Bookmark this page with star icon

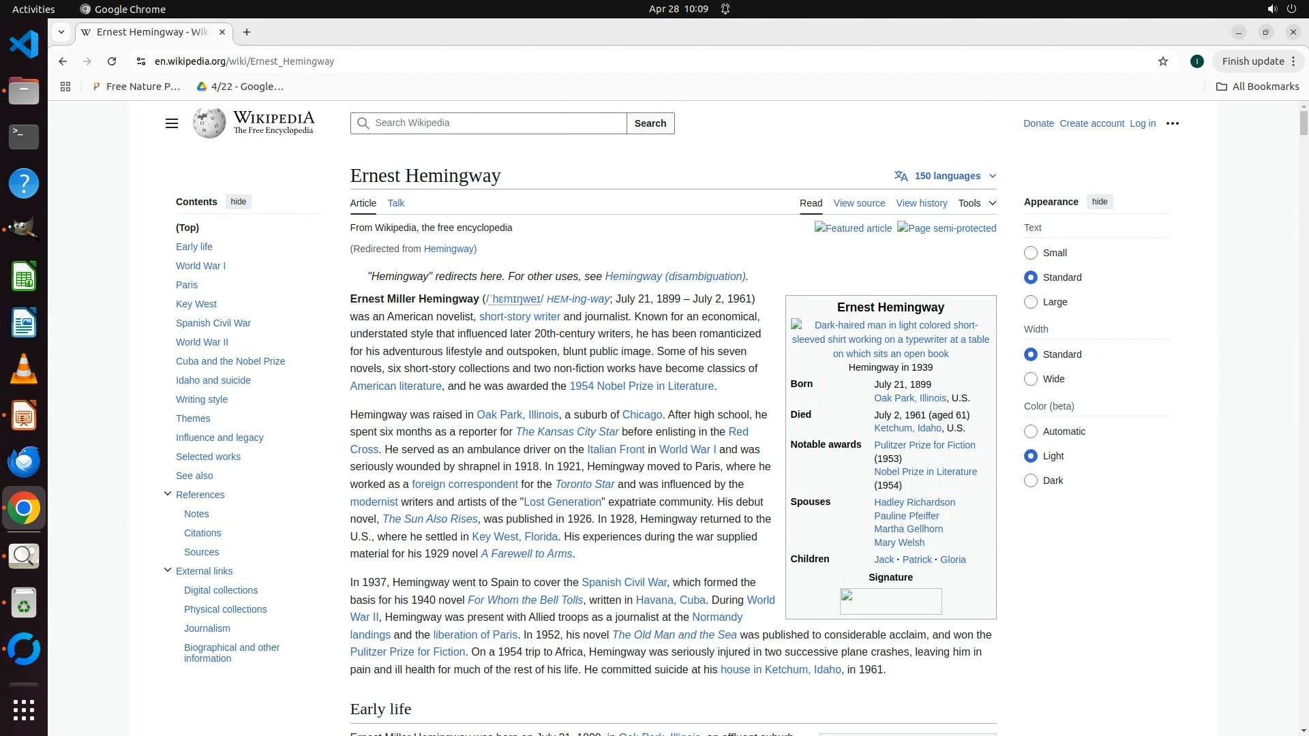[1163, 61]
